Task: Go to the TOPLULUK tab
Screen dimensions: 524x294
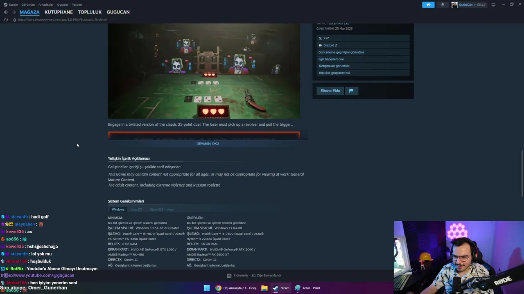Action: point(90,12)
